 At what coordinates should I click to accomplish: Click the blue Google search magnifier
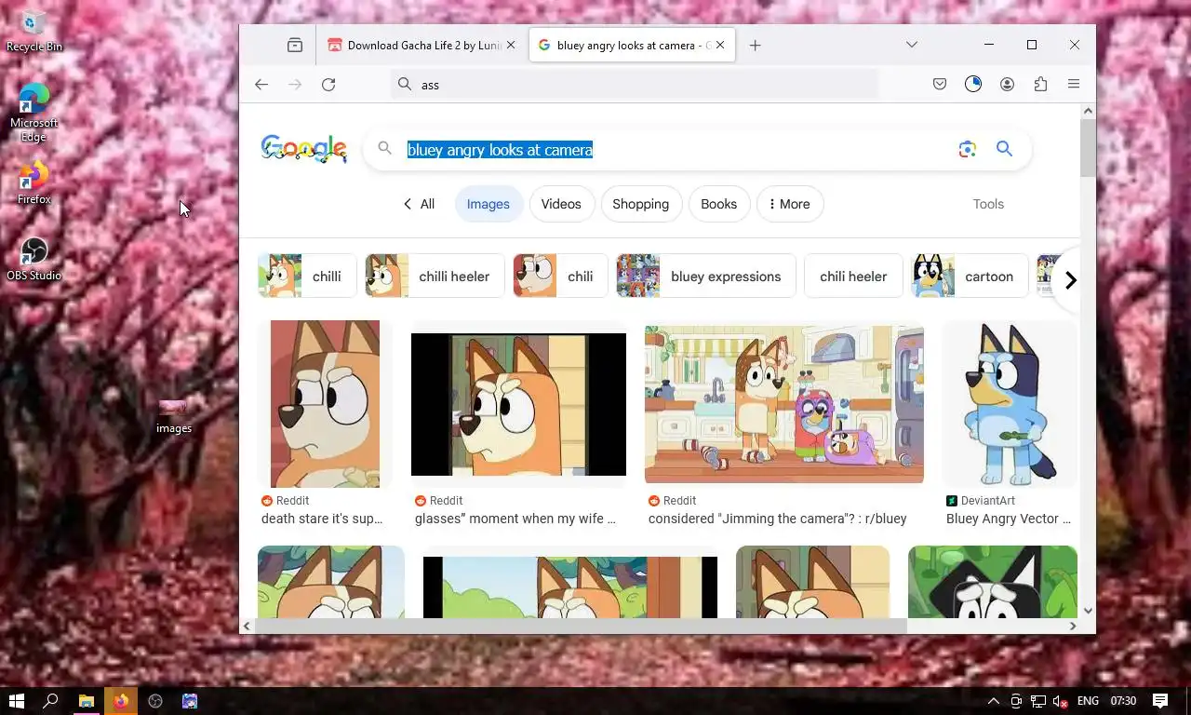pyautogui.click(x=1004, y=149)
